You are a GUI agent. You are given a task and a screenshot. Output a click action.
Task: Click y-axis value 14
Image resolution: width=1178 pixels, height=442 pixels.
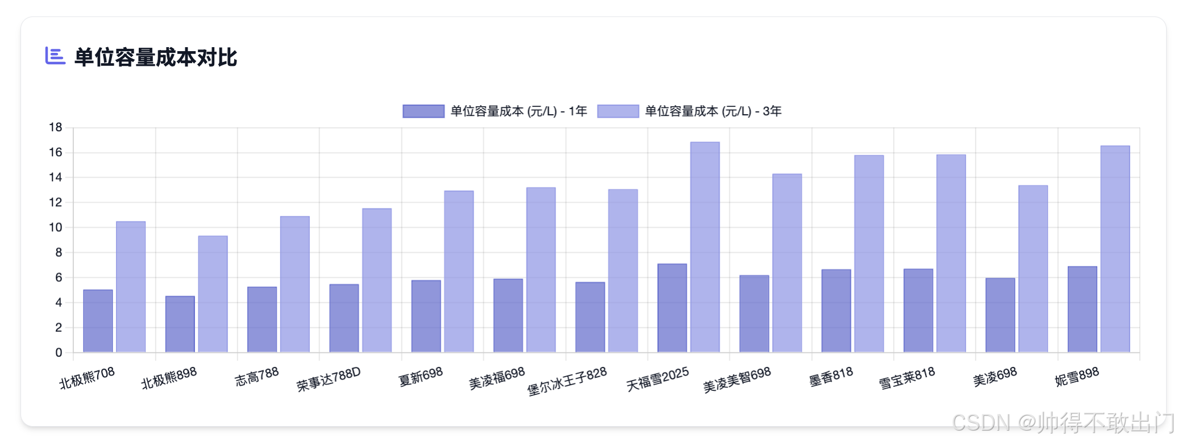coord(56,177)
